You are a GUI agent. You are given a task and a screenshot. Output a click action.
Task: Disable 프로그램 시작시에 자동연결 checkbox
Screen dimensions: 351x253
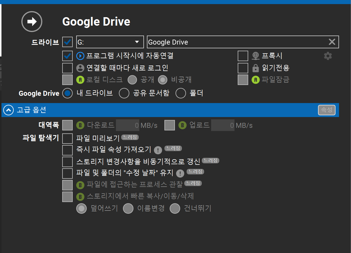click(67, 56)
